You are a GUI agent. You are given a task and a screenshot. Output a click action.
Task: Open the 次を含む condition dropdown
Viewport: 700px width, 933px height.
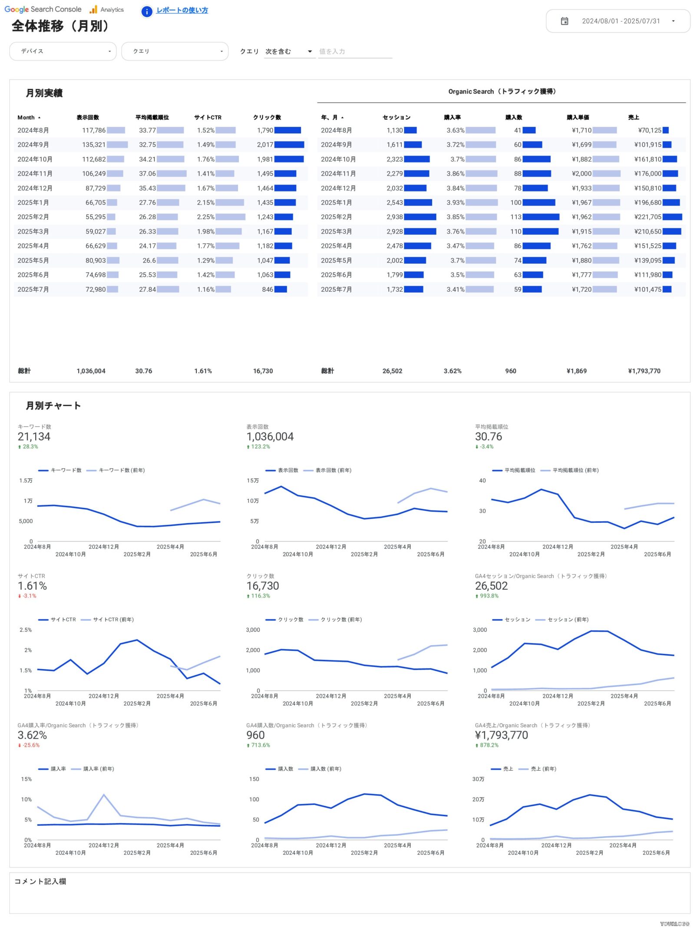pos(289,52)
